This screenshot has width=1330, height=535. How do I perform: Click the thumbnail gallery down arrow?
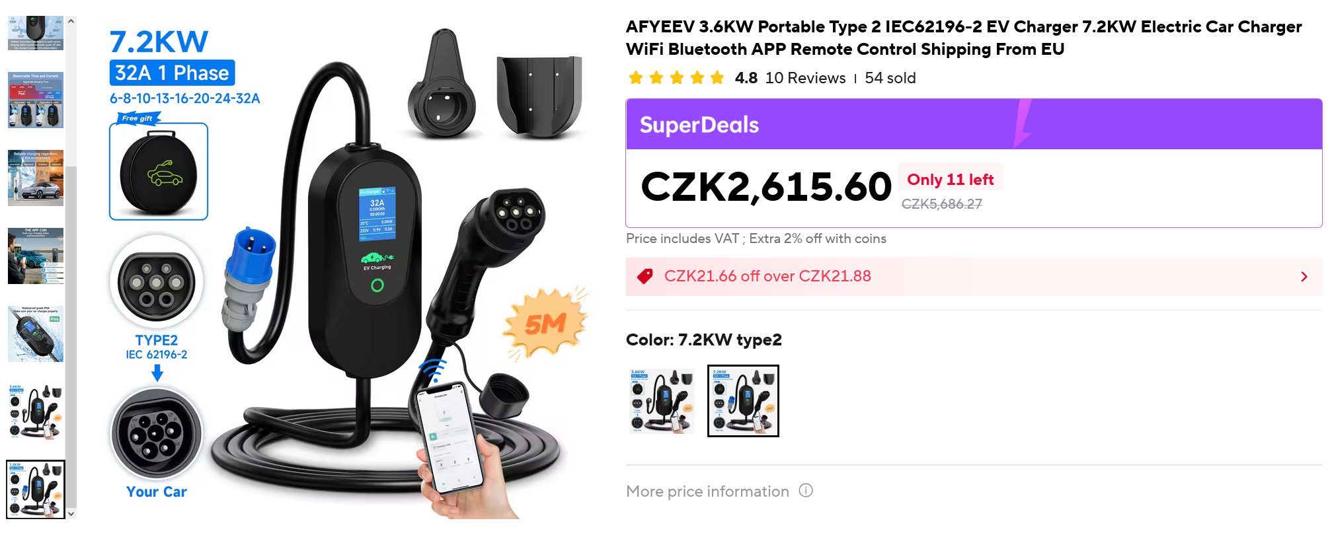click(x=71, y=513)
